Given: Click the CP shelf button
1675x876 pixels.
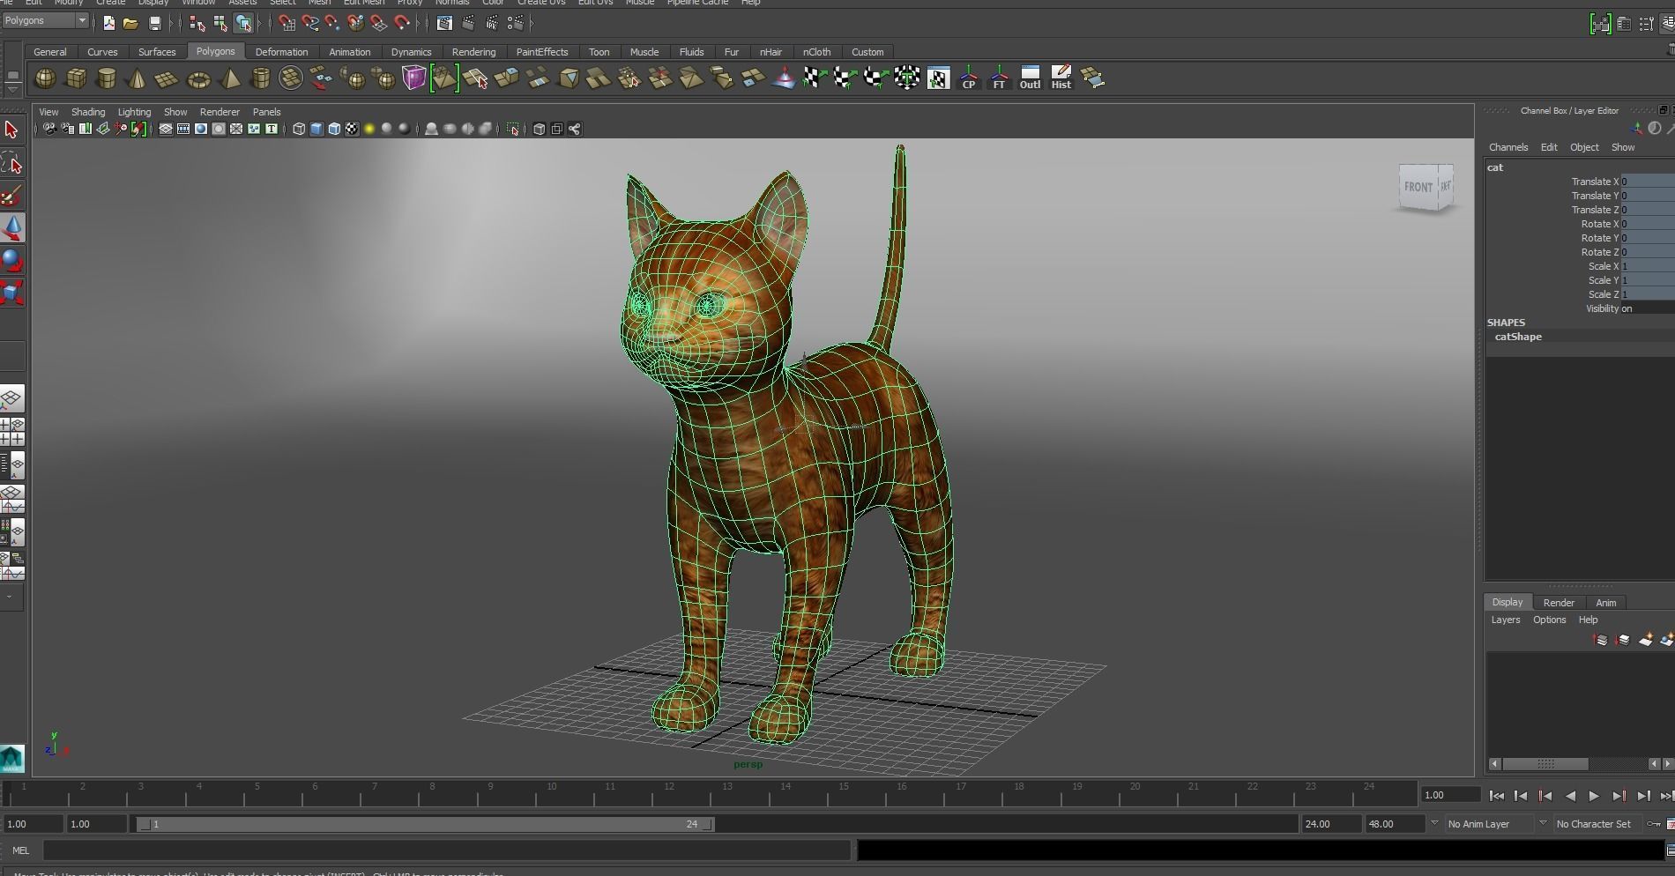Looking at the screenshot, I should click(969, 78).
